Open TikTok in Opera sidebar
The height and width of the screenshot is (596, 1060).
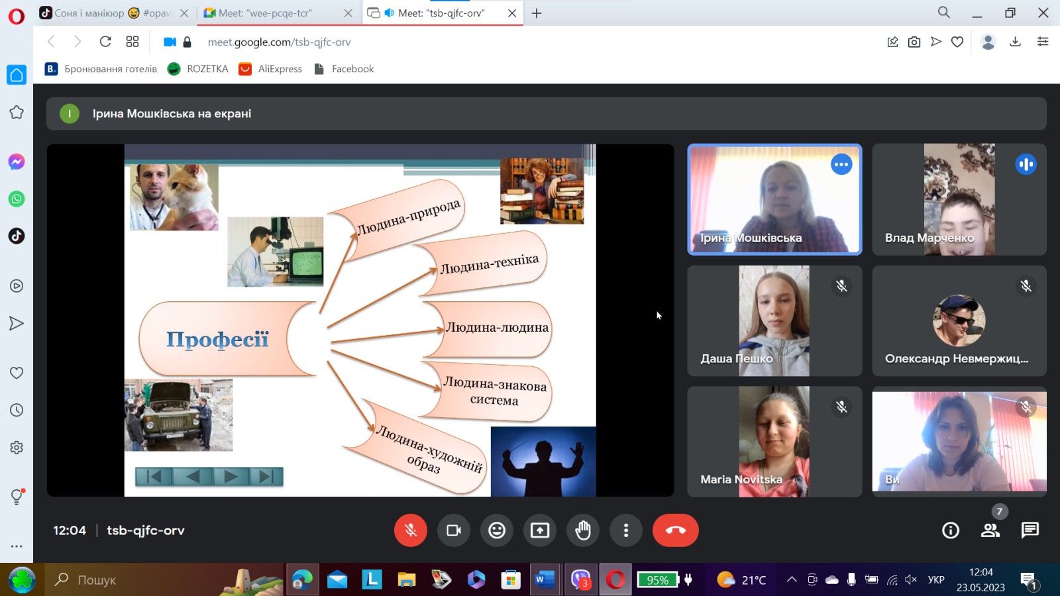pyautogui.click(x=17, y=236)
